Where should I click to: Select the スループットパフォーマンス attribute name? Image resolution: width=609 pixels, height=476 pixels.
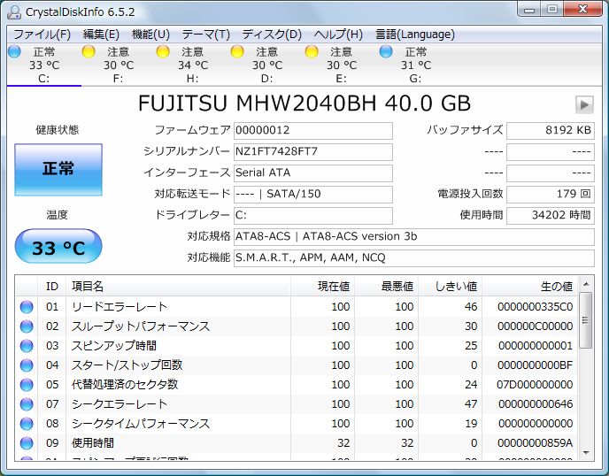point(141,326)
